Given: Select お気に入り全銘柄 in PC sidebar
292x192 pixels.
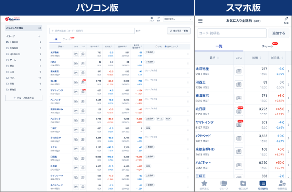Looking at the screenshot, I should (x=24, y=28).
